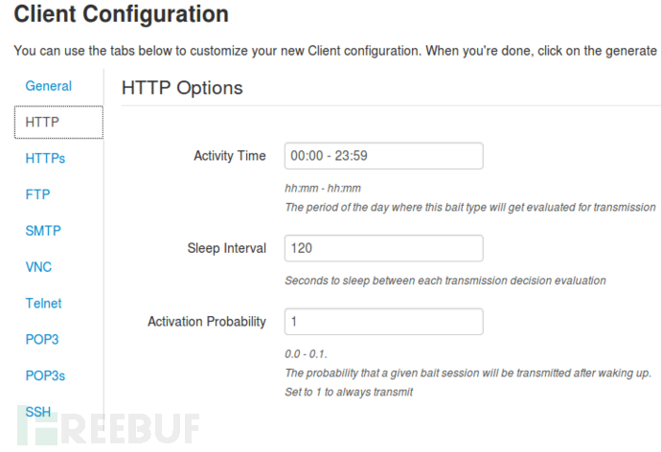This screenshot has width=661, height=452.
Task: Click the Activity Time input field
Action: pos(383,156)
